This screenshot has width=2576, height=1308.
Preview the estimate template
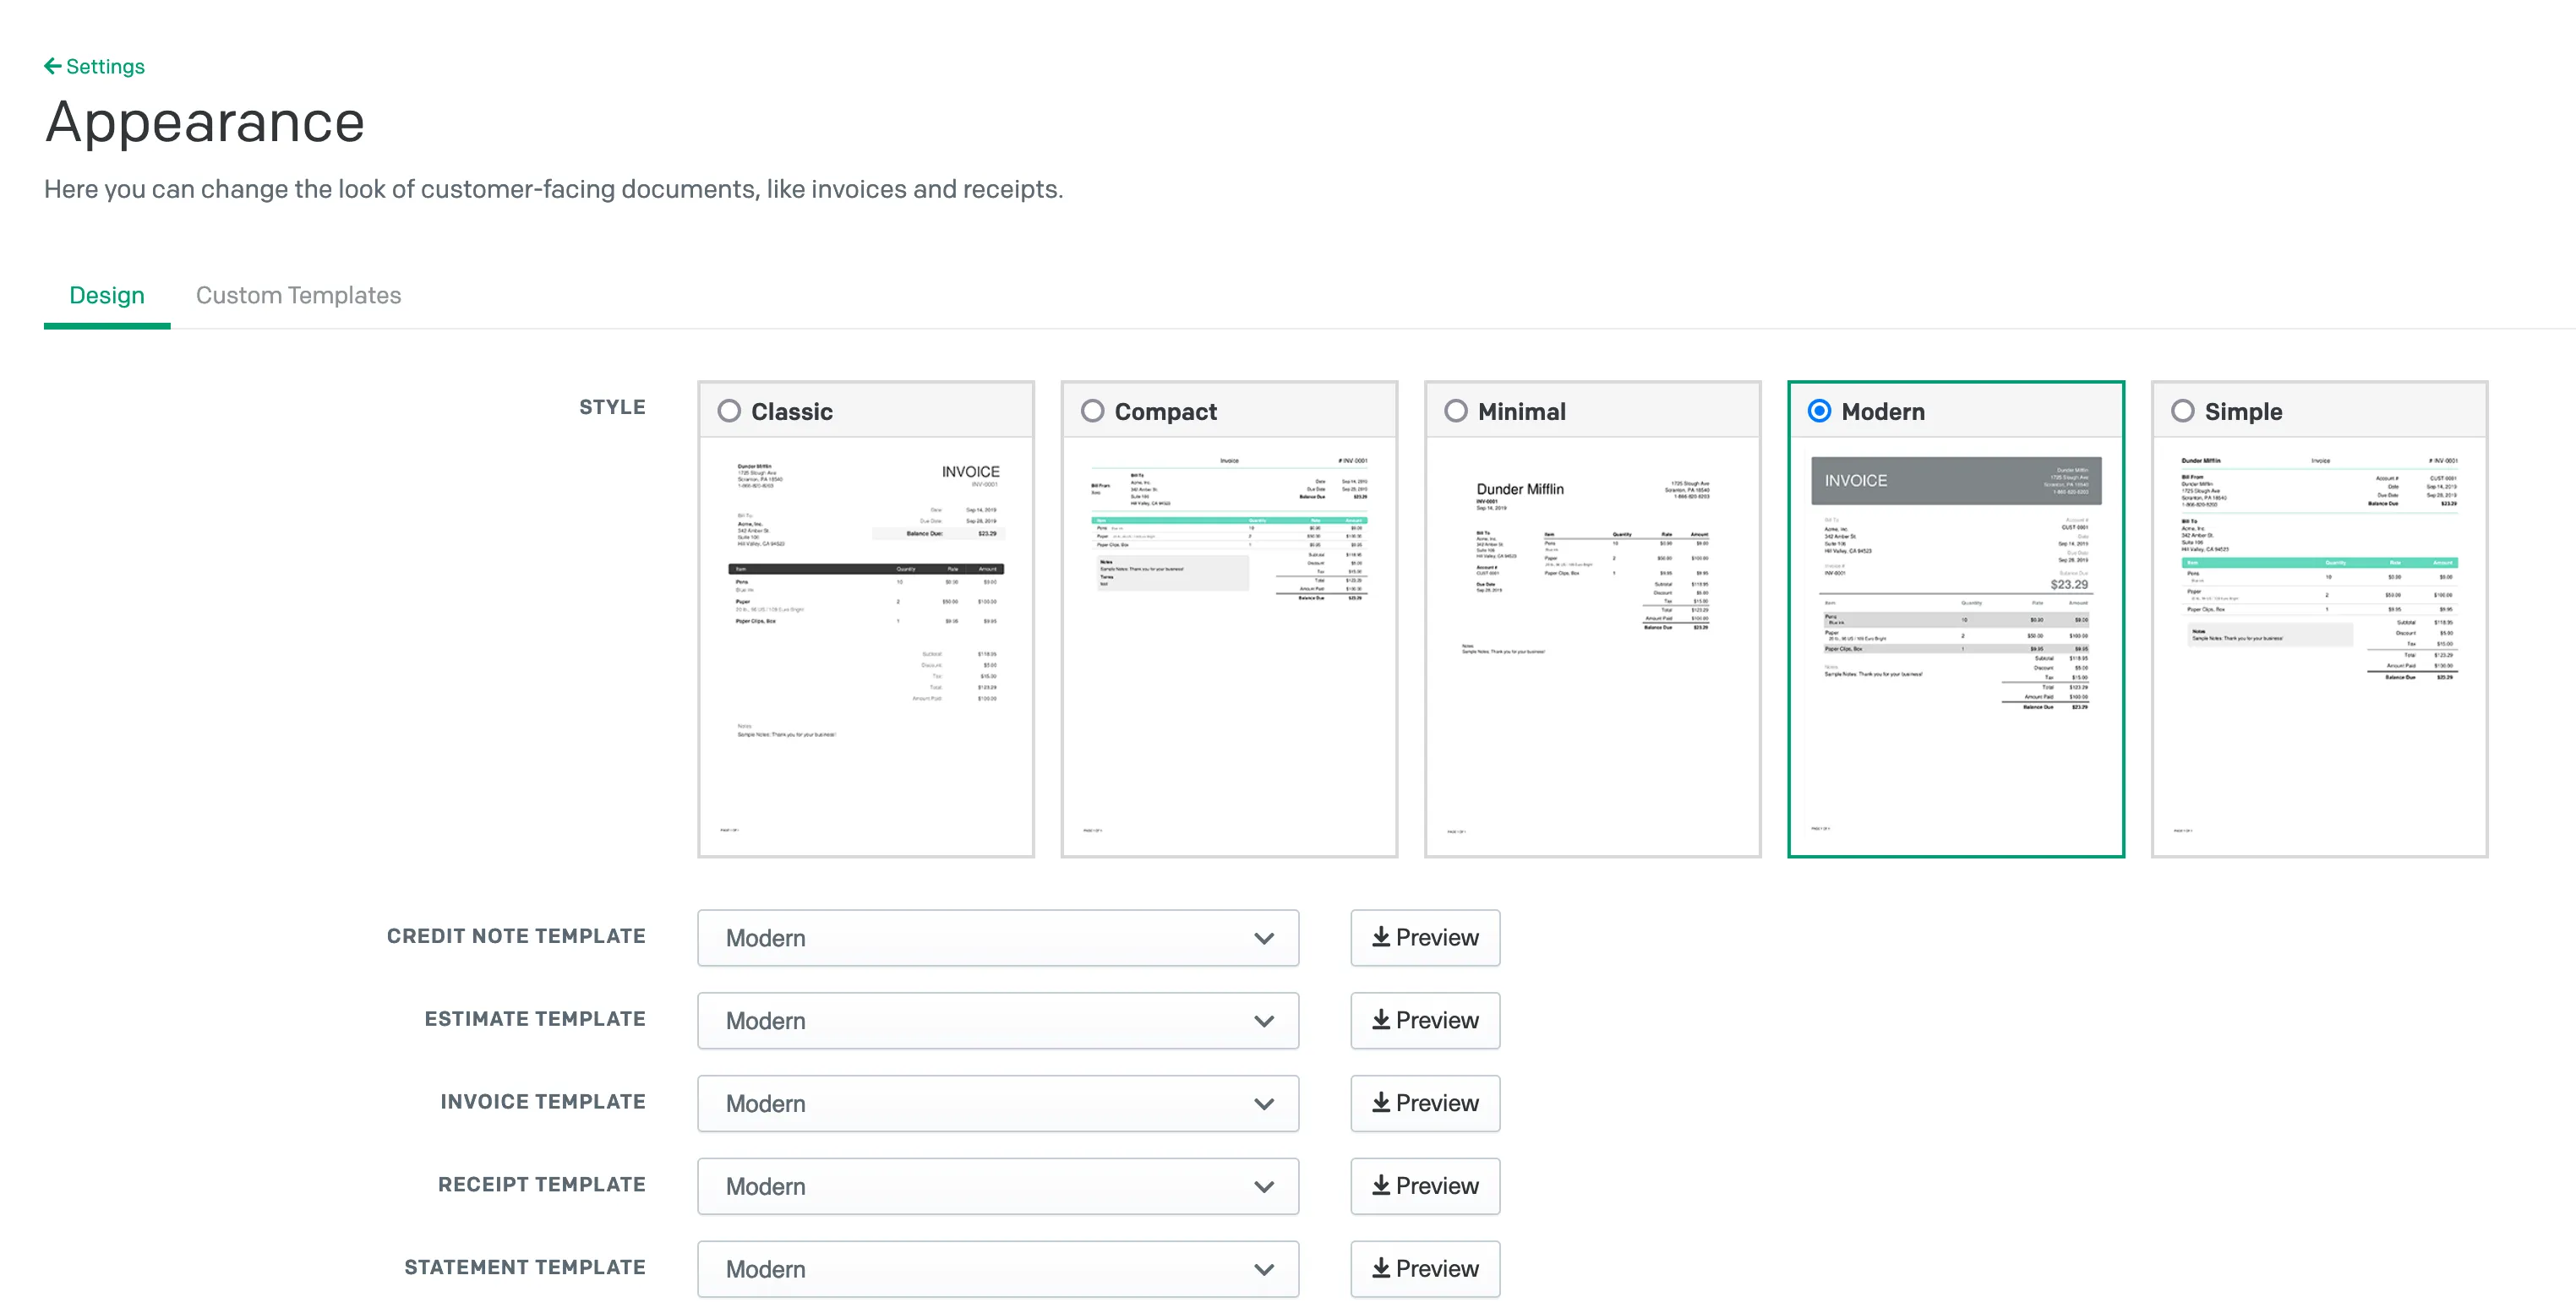coord(1425,1021)
